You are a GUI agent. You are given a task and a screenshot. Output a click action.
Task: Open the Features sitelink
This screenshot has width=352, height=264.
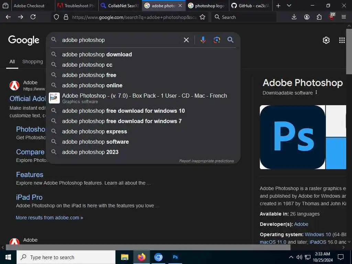[30, 175]
